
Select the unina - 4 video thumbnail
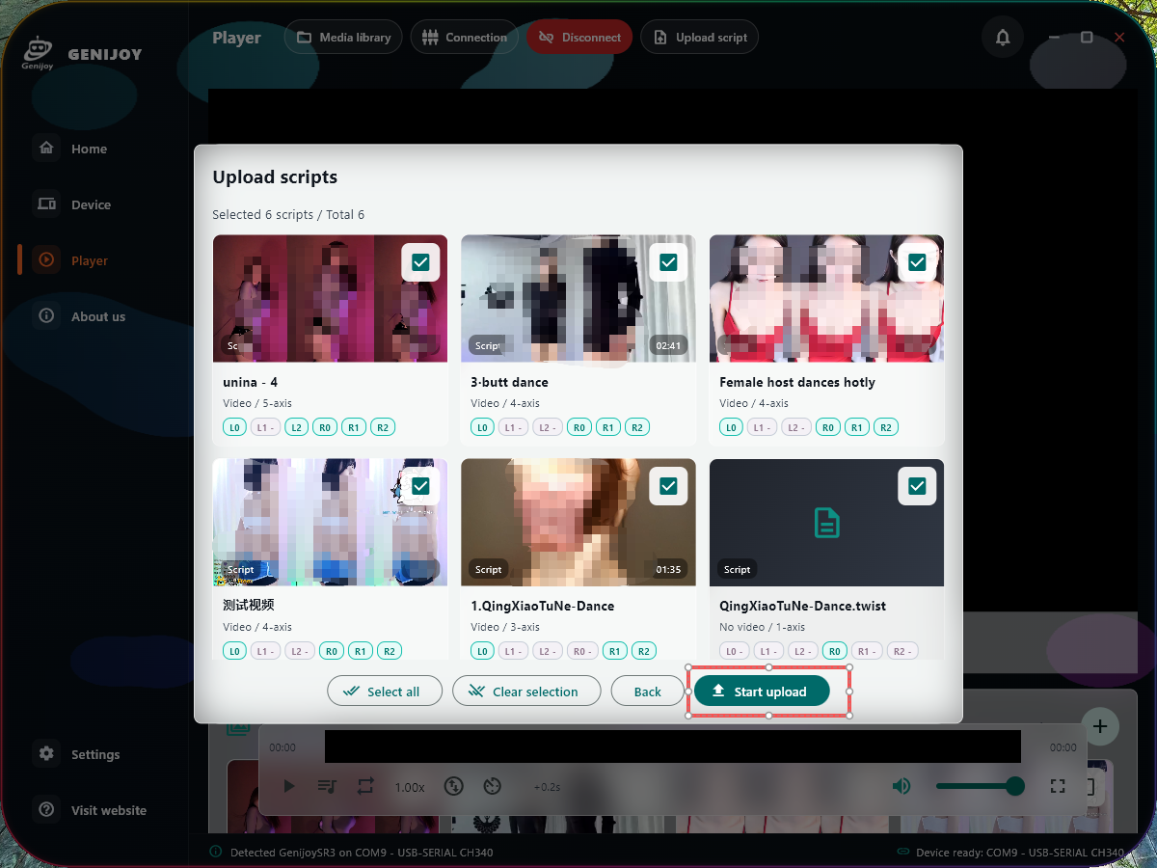pyautogui.click(x=330, y=299)
